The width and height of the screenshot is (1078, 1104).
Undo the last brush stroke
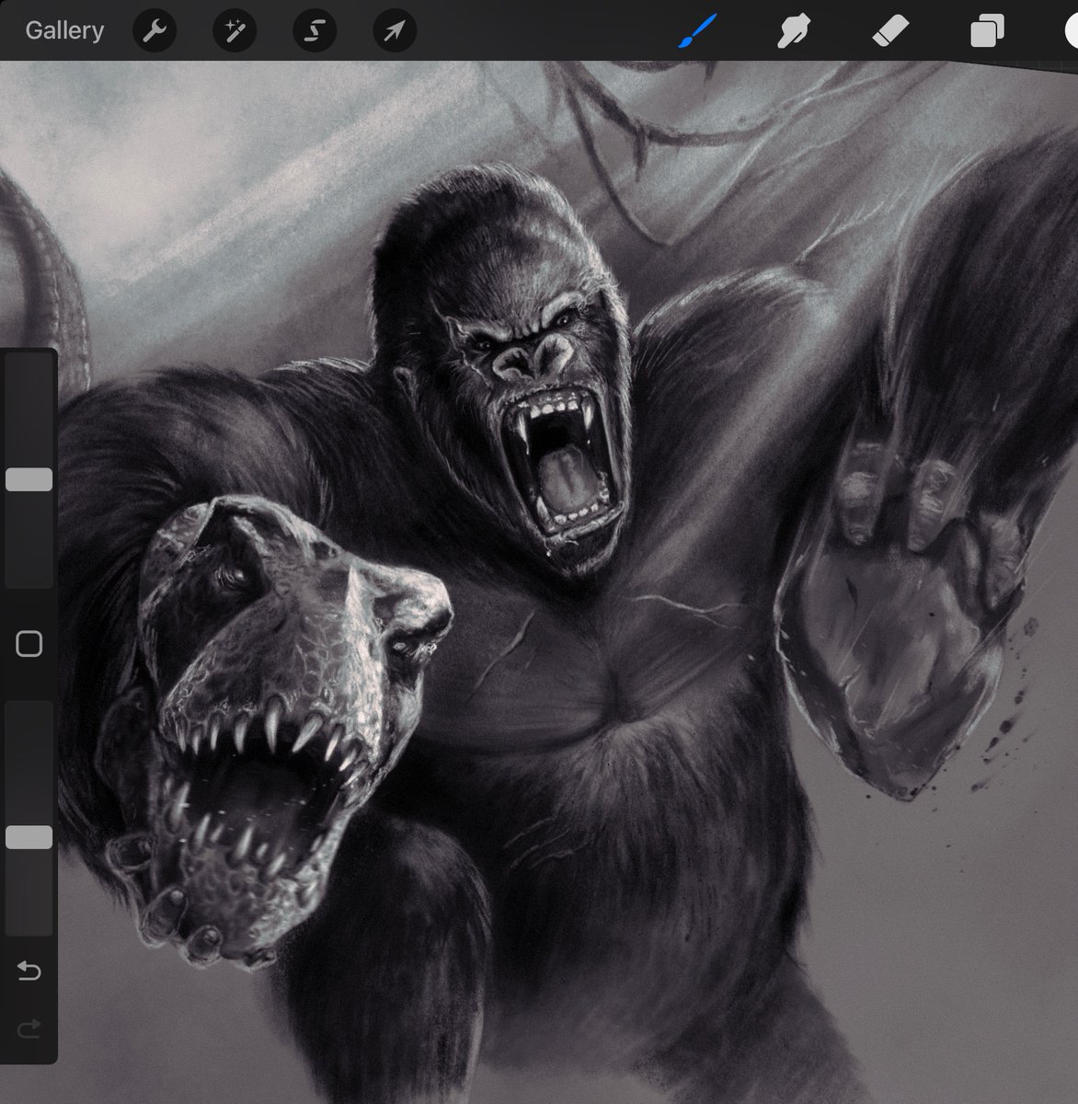pos(29,970)
